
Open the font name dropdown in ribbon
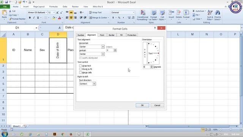[46, 13]
